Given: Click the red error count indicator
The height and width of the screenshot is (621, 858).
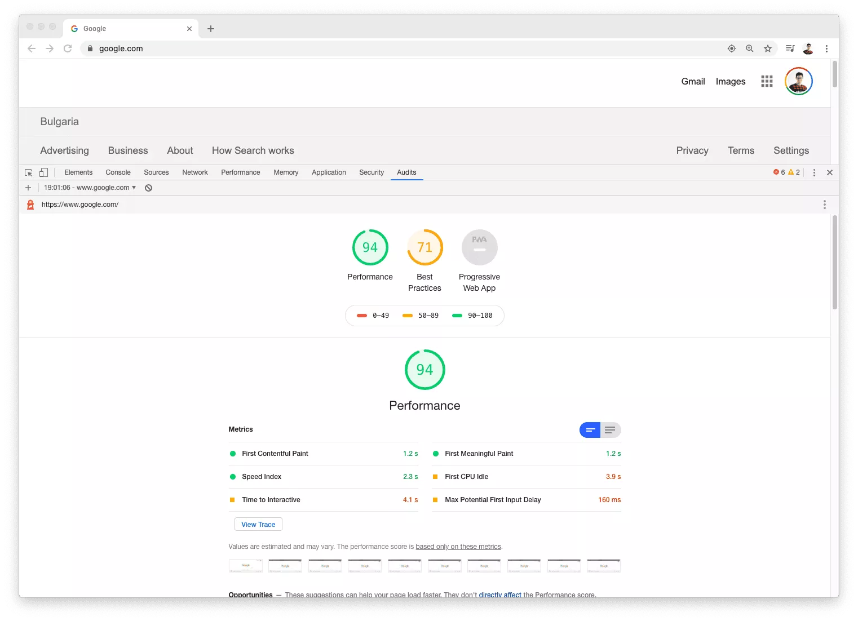Looking at the screenshot, I should [779, 172].
